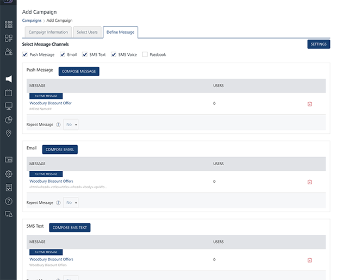Uncheck the Push Message channel checkbox
This screenshot has width=337, height=280.
25,54
